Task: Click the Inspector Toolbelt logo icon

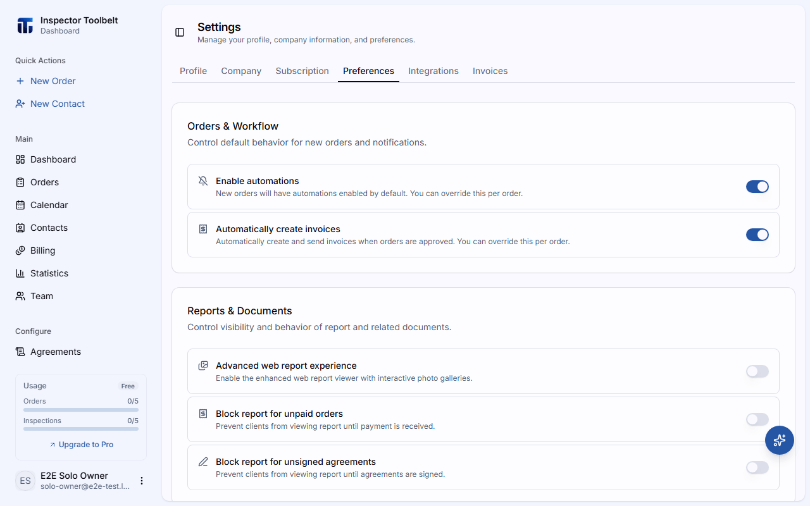Action: (x=25, y=25)
